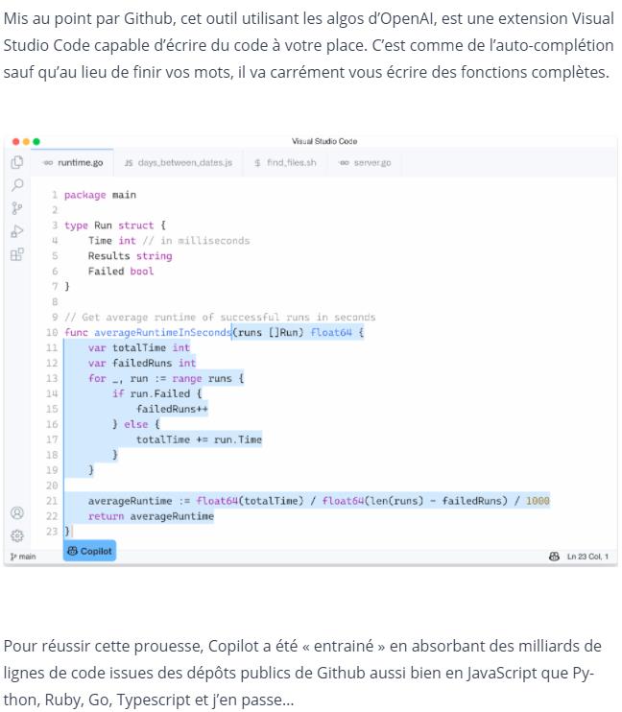Click the 'Visual Studio Code' window title
622x712 pixels.
(x=324, y=141)
